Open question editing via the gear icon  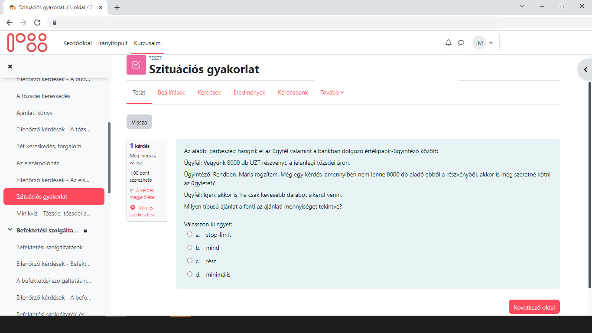click(133, 207)
